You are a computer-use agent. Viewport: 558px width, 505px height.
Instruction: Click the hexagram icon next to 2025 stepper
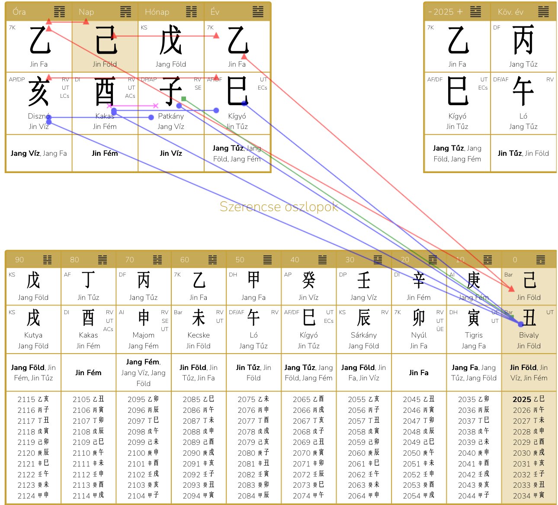(x=475, y=12)
